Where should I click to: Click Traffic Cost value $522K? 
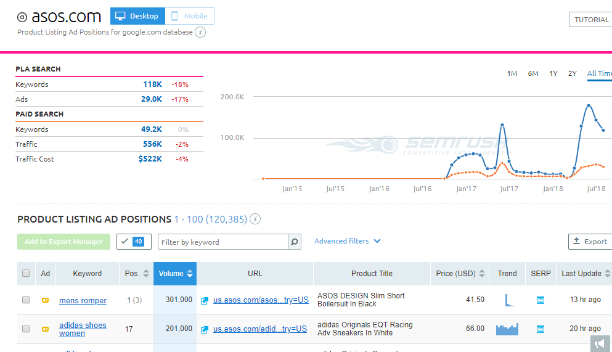(150, 159)
